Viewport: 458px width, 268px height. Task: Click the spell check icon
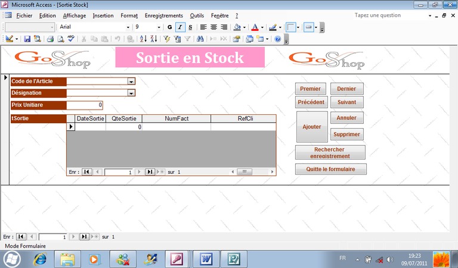(x=70, y=39)
